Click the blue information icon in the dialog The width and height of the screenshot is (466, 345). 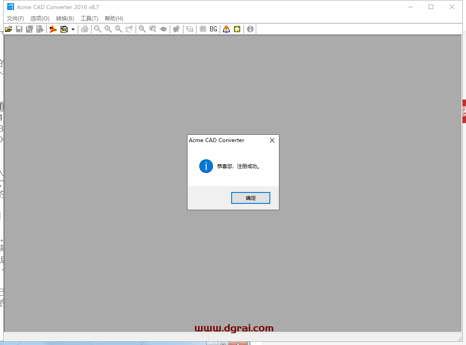[x=206, y=166]
